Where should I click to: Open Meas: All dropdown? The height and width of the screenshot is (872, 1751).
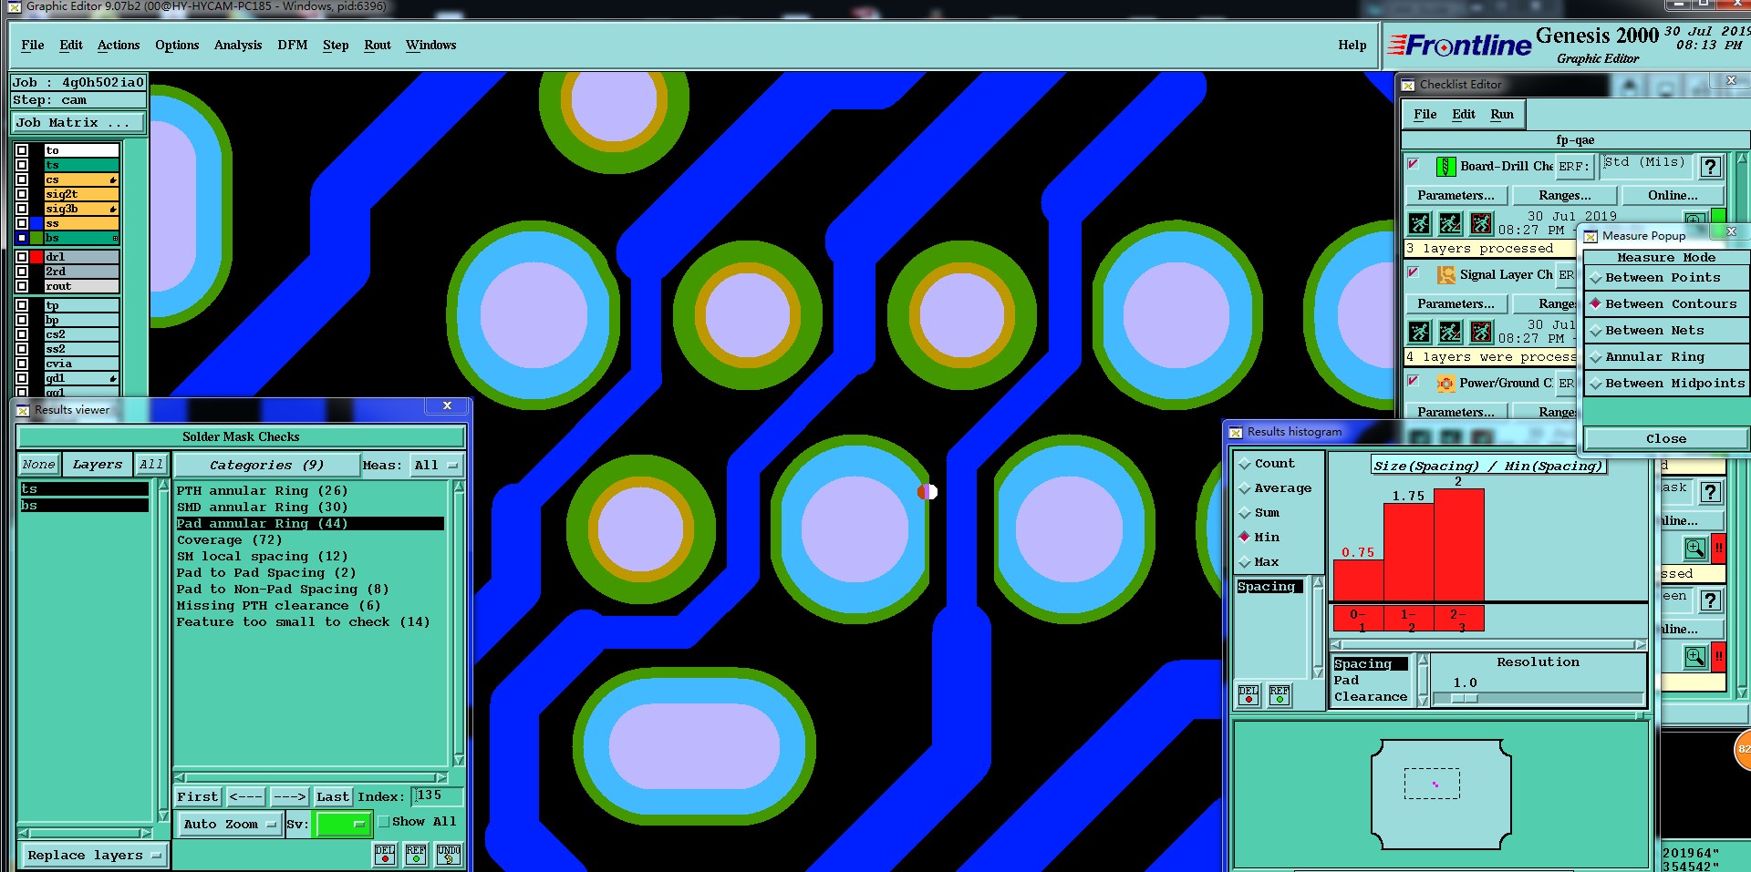[437, 465]
